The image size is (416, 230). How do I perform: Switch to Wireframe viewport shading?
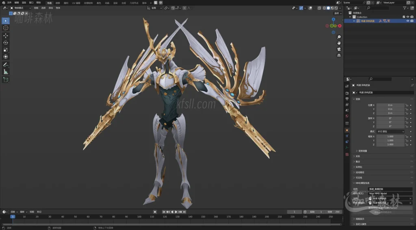click(324, 8)
